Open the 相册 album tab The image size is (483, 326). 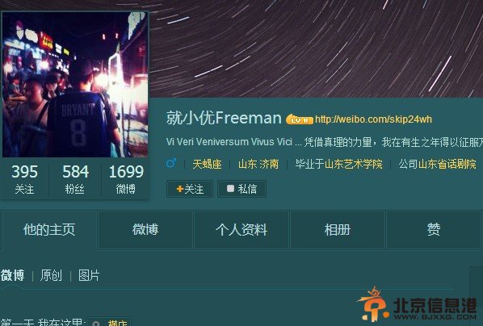pyautogui.click(x=338, y=230)
